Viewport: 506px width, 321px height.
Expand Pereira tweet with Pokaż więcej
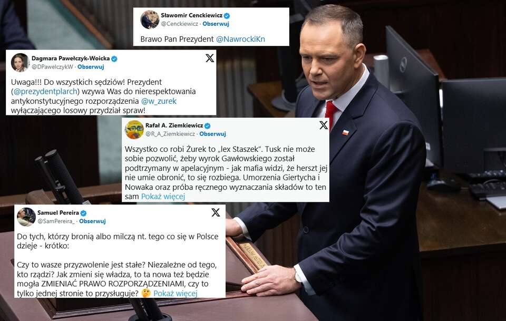[x=175, y=293]
